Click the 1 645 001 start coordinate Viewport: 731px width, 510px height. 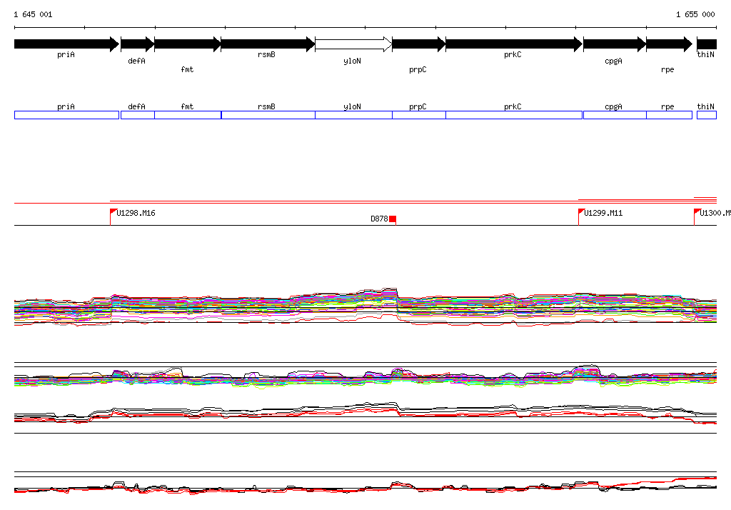(x=33, y=14)
